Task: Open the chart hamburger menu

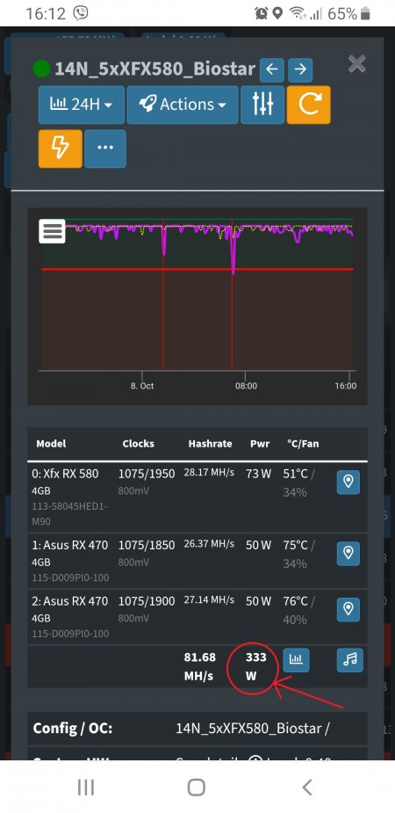Action: click(53, 231)
